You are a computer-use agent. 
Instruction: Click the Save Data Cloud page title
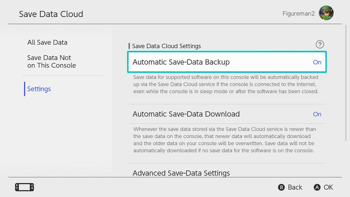pos(51,14)
